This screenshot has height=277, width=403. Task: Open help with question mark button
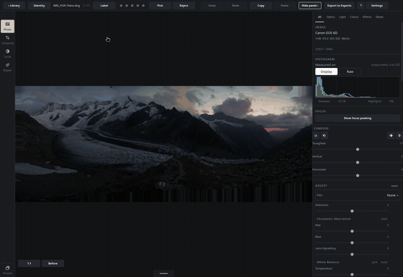click(x=361, y=6)
